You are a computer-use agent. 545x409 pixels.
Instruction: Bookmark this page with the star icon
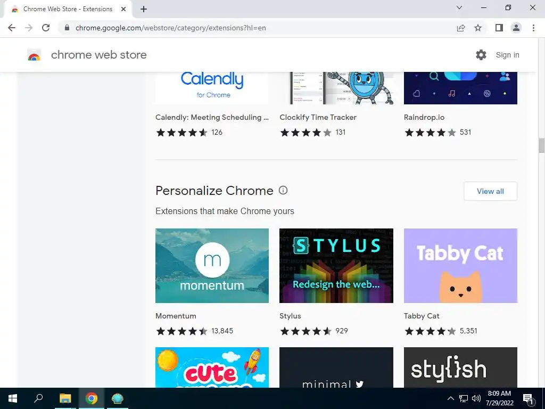[478, 28]
